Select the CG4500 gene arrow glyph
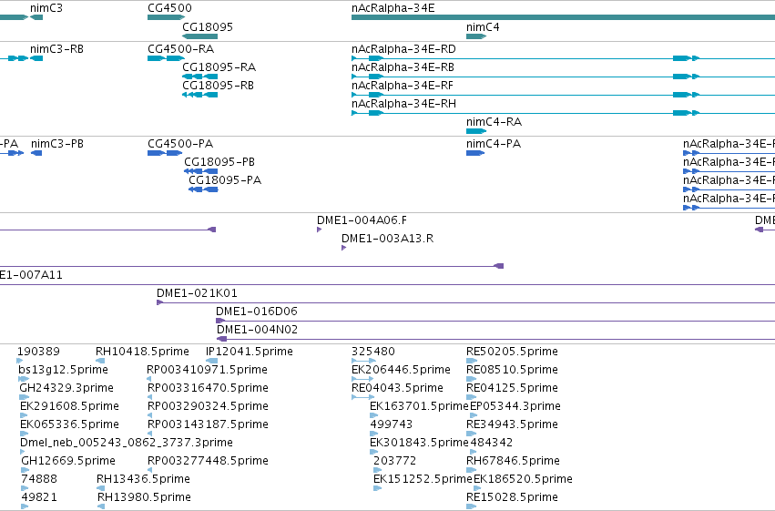775x511 pixels. coord(166,17)
